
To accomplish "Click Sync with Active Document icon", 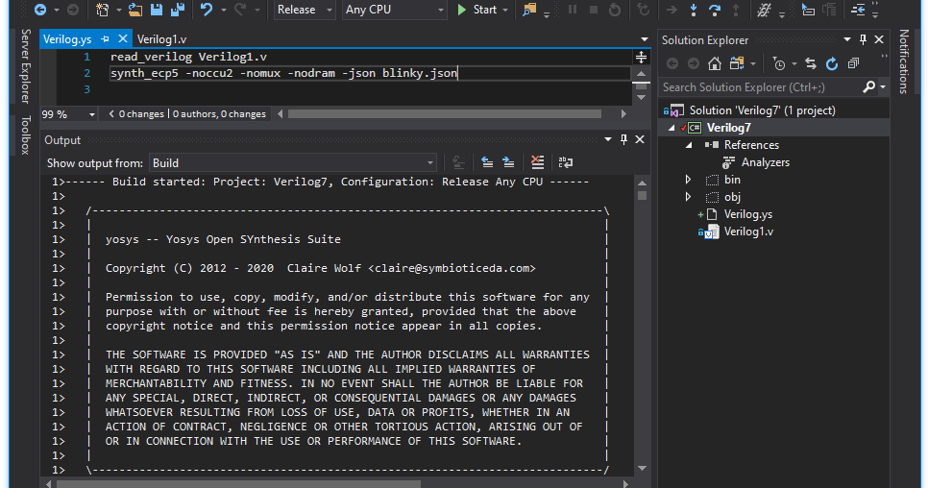I will point(810,63).
